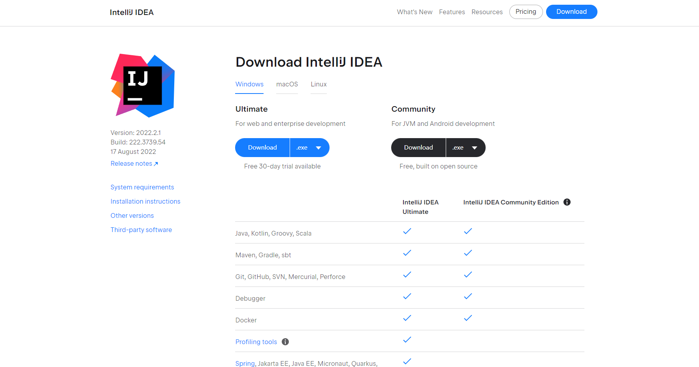Go to What's New in navigation

pyautogui.click(x=415, y=12)
